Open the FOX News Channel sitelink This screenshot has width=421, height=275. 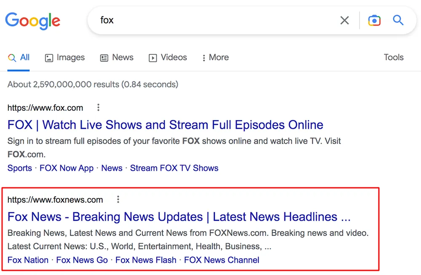[x=221, y=260]
